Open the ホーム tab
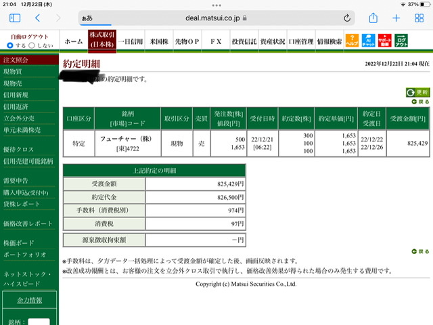 [x=74, y=41]
